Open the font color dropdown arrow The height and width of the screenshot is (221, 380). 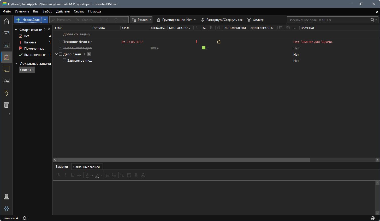[x=92, y=175]
